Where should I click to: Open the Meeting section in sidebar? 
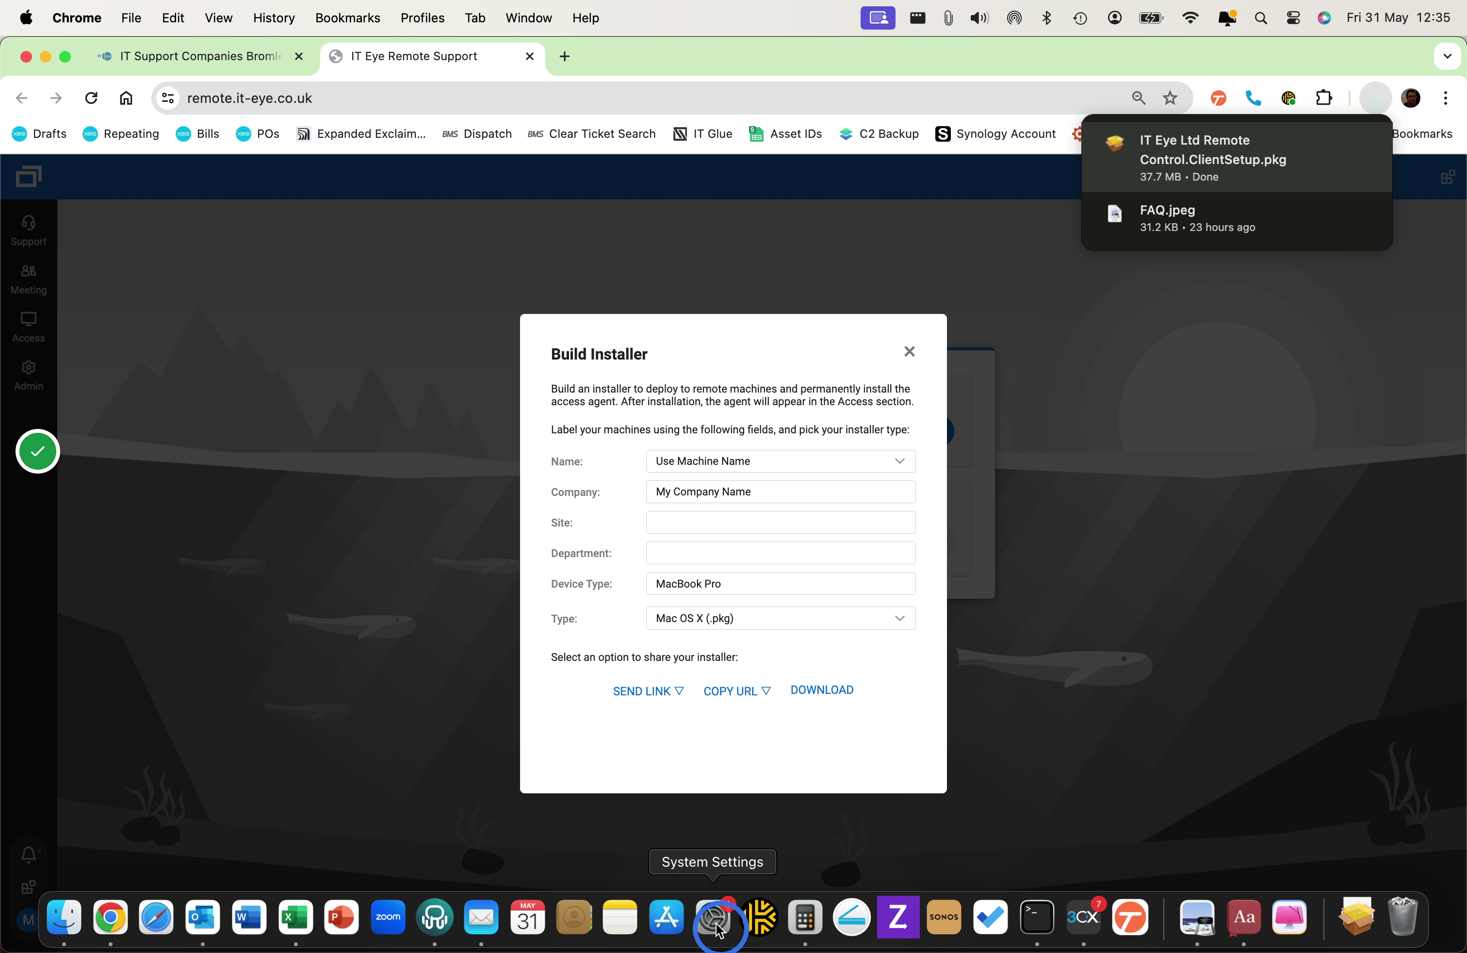28,279
